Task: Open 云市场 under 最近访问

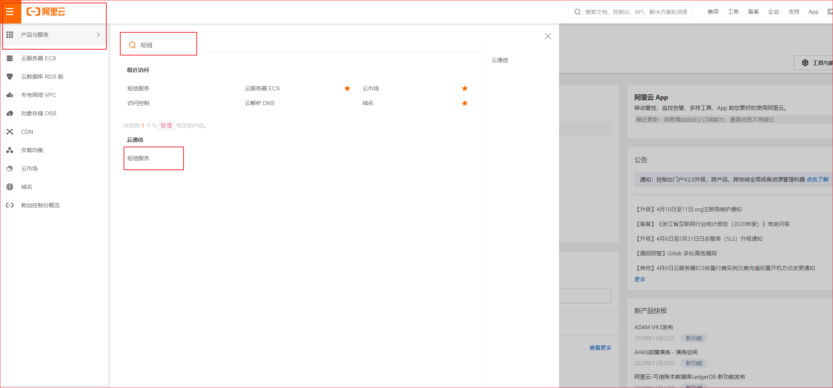Action: [371, 89]
